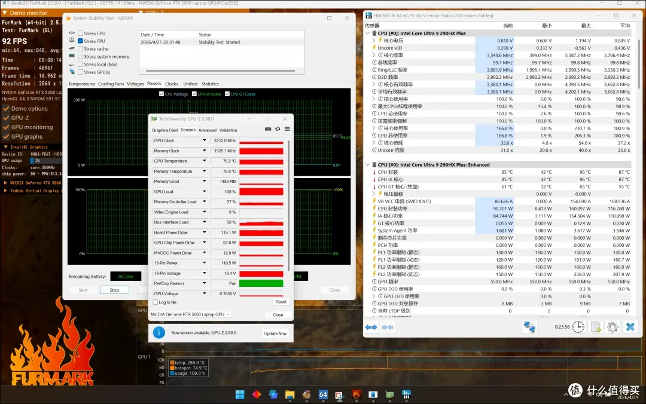Viewport: 646px width, 404px height.
Task: Click red diamond taskbar icon
Action: (256, 394)
